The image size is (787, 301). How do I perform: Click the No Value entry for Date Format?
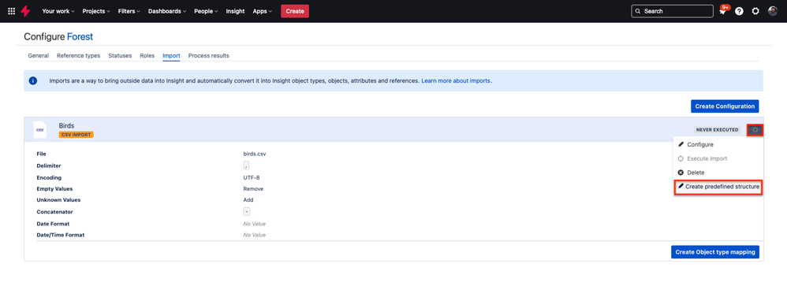pyautogui.click(x=255, y=224)
